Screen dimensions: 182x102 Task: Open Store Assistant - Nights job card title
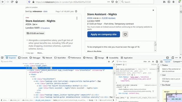(x=40, y=21)
